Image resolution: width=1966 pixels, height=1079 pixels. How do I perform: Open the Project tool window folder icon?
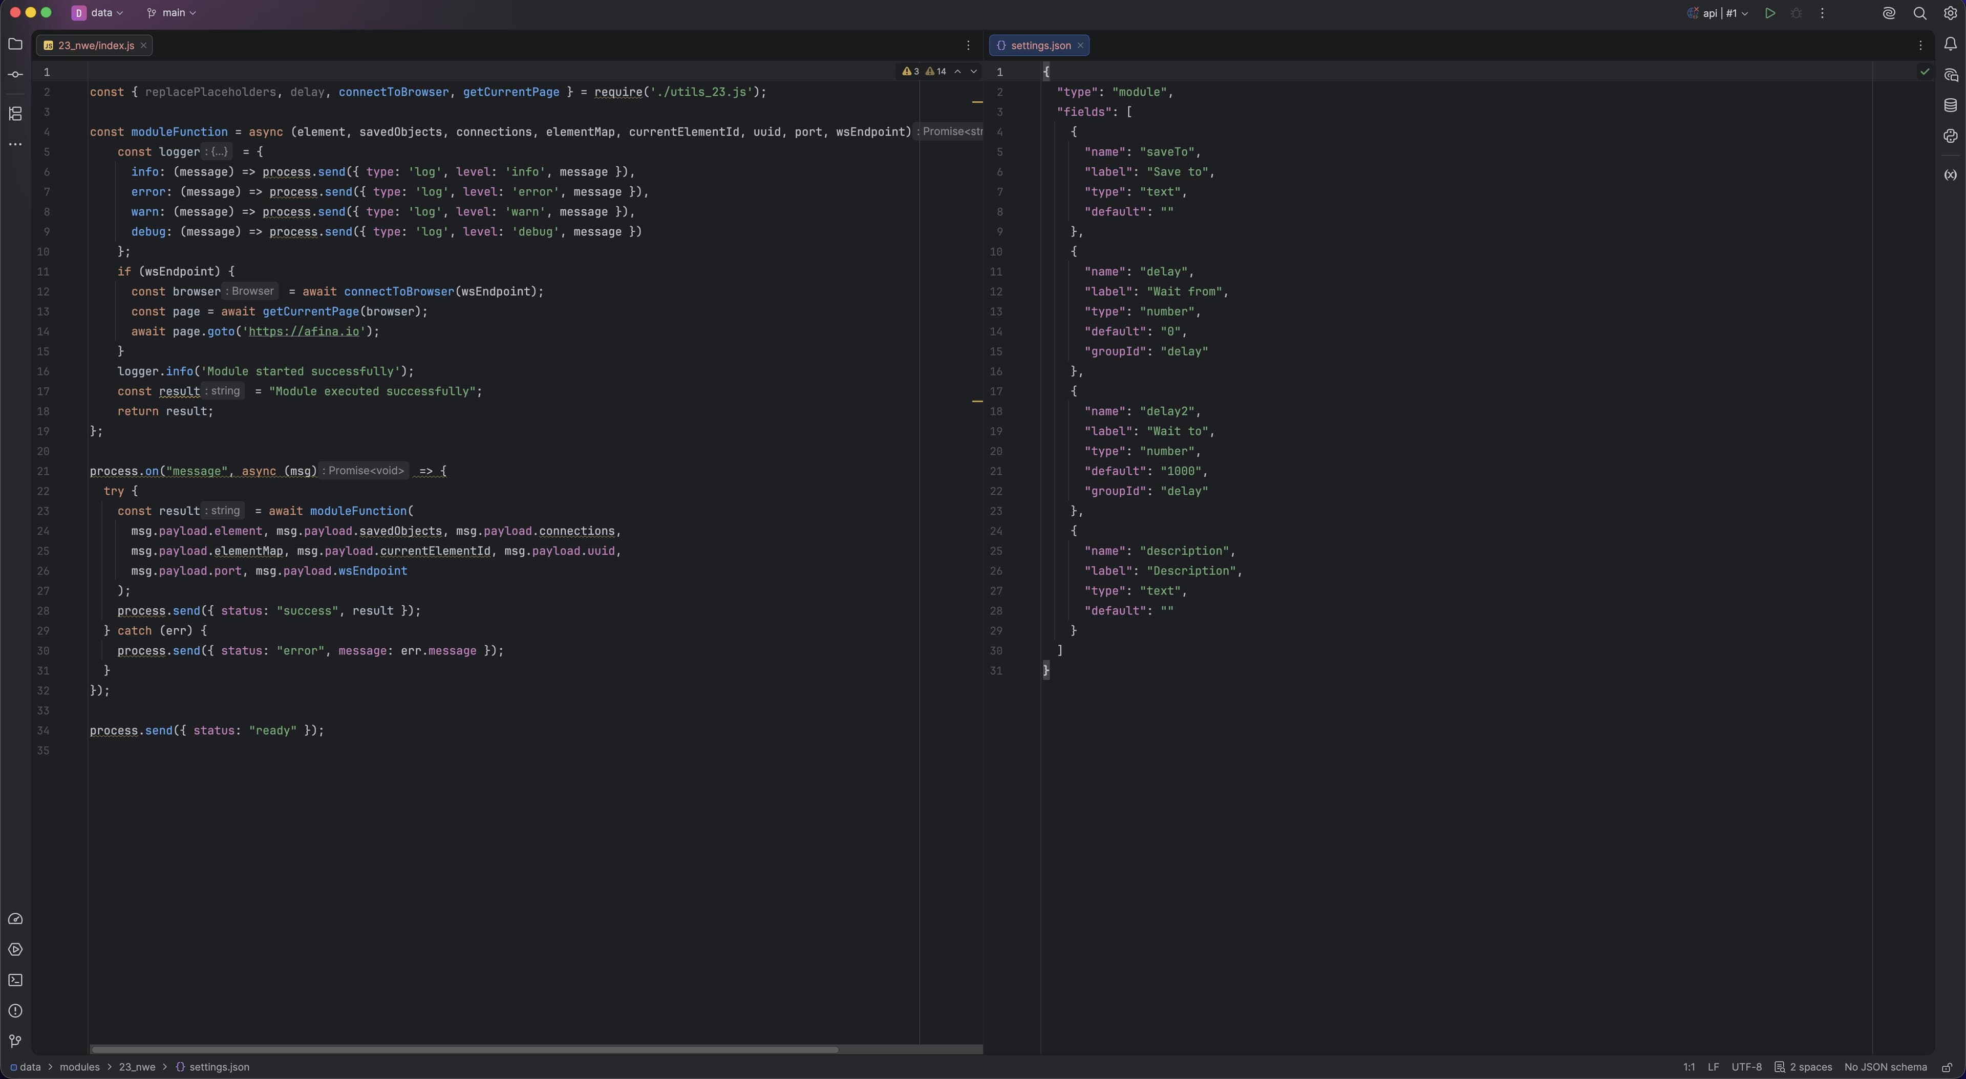(x=15, y=44)
